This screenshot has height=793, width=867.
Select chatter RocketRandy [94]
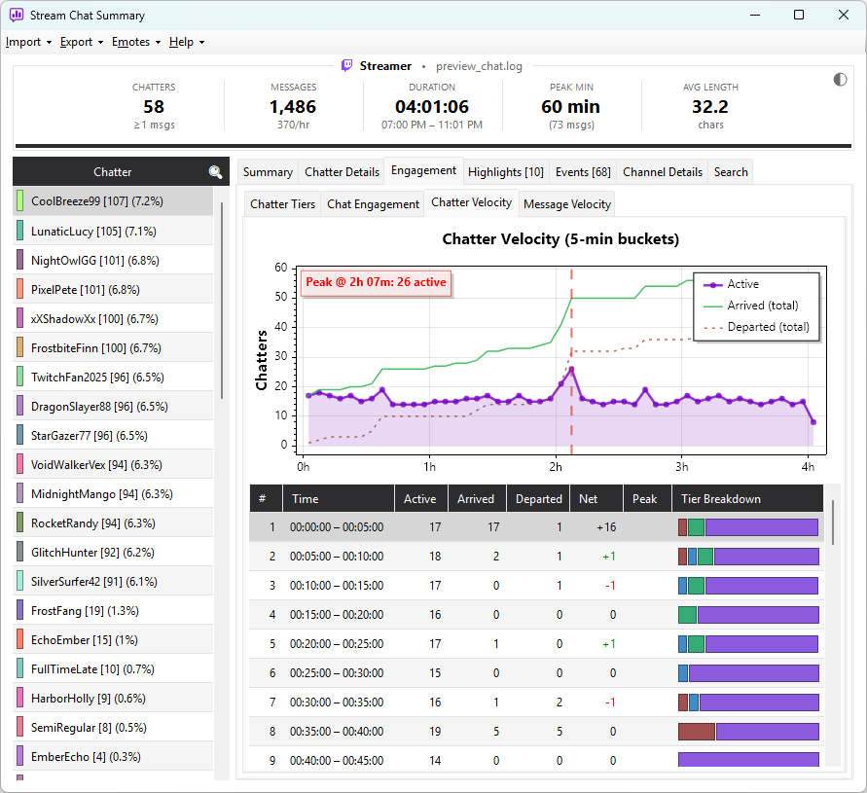(113, 523)
